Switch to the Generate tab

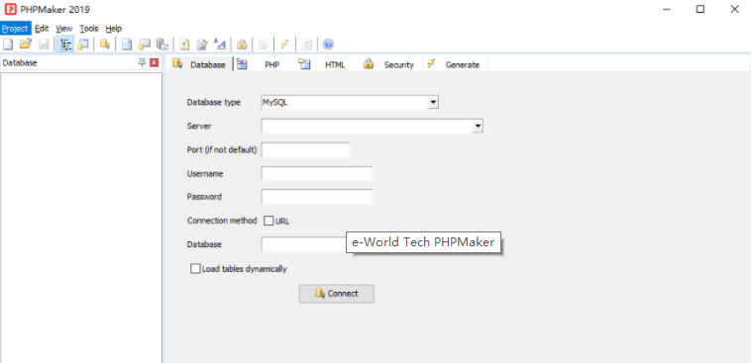(455, 64)
